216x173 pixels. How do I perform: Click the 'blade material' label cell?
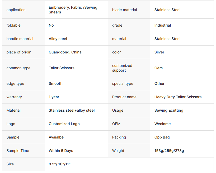pyautogui.click(x=124, y=10)
